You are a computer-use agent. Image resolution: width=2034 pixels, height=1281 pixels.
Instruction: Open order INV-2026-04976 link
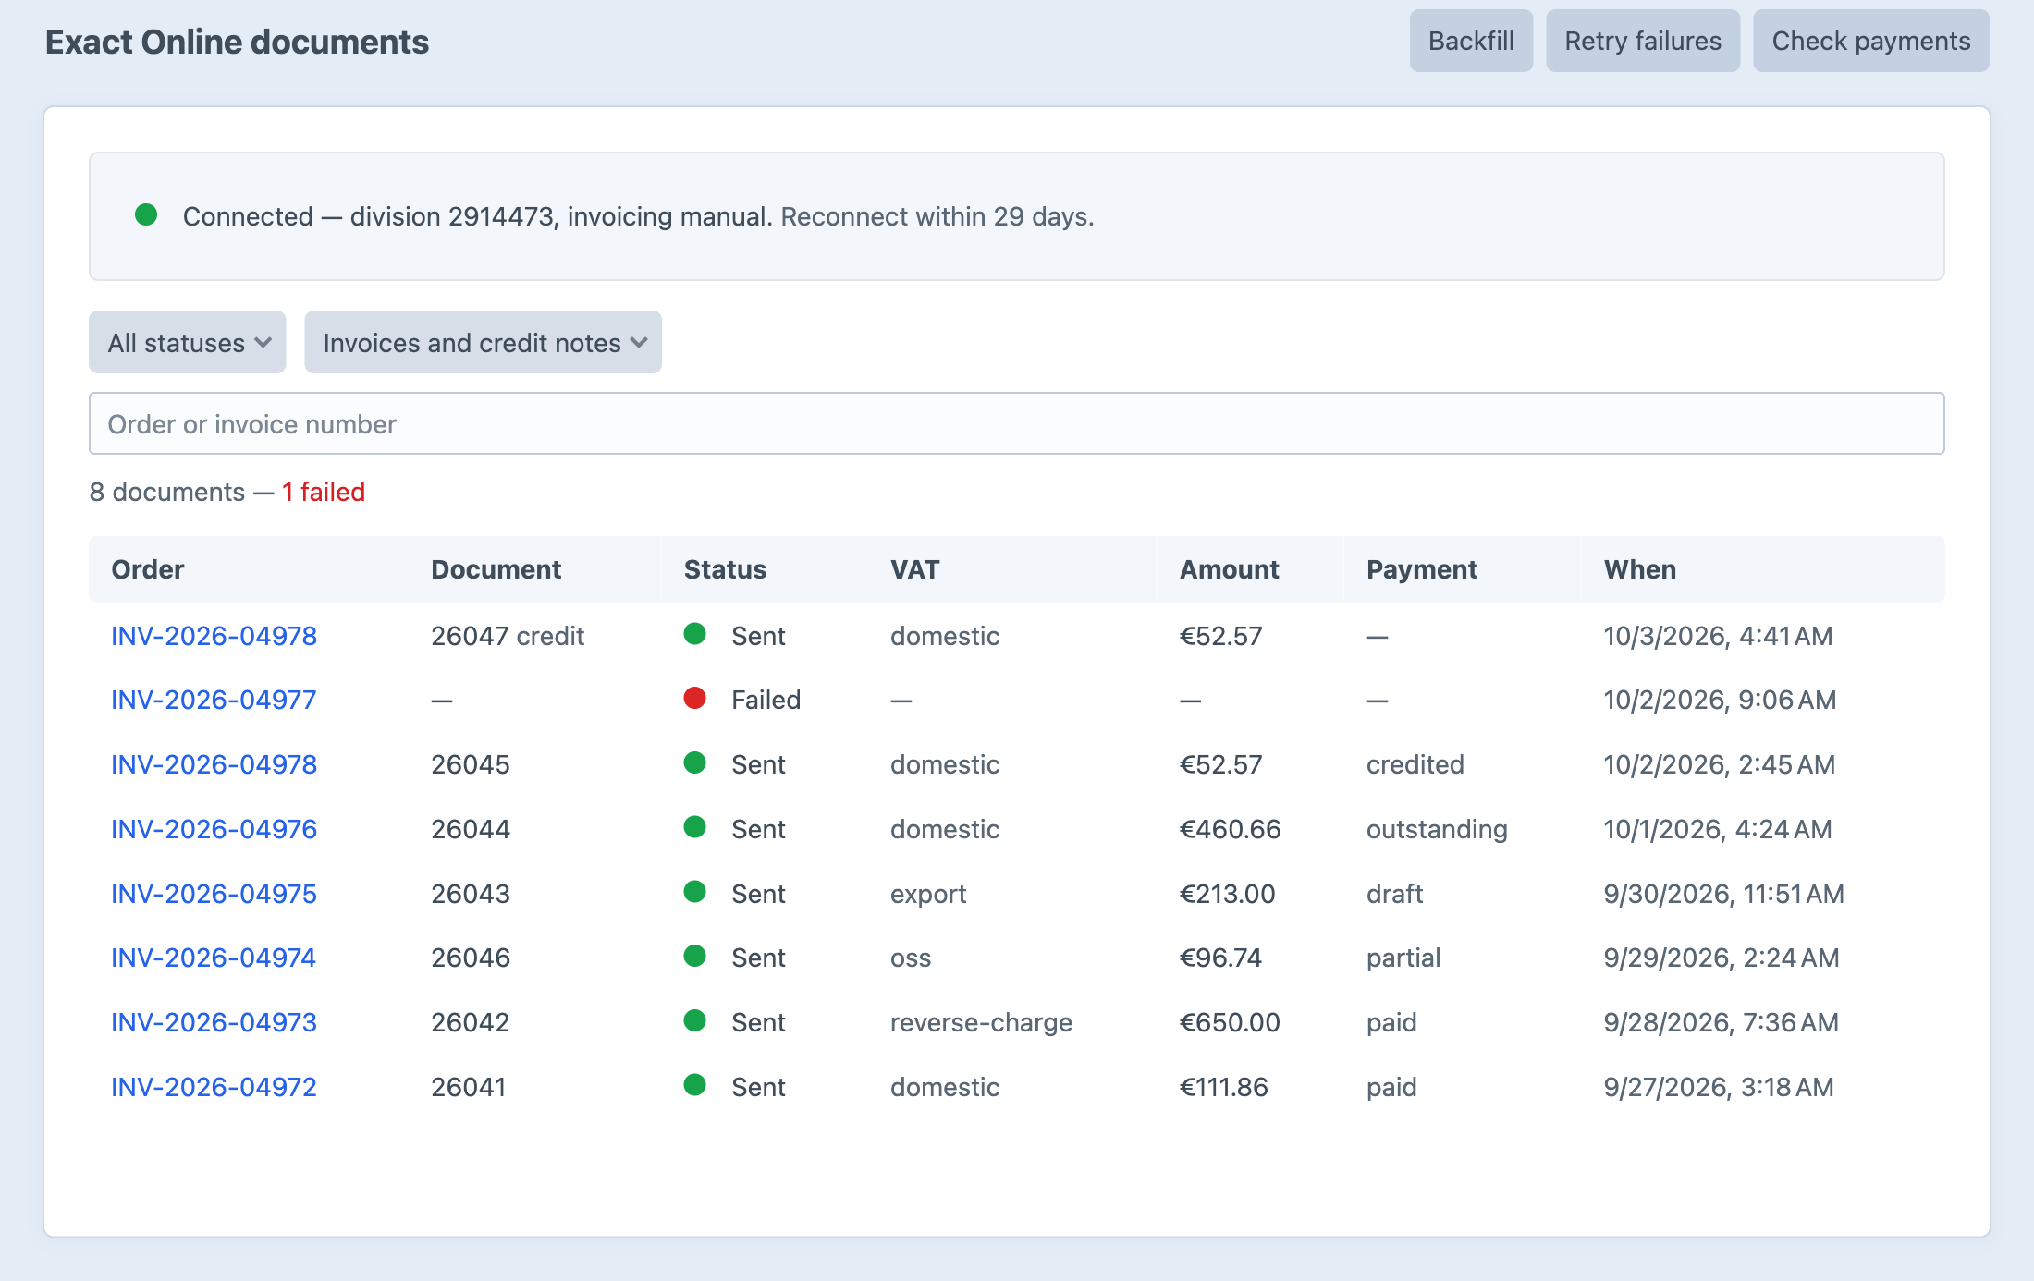tap(214, 829)
